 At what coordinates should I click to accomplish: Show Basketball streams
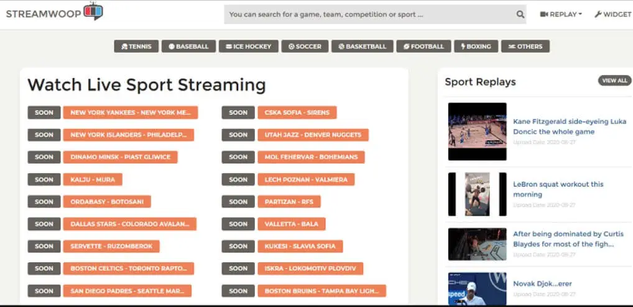[362, 47]
